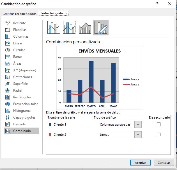Enable secondary axis for Cliente 2
Screen dimensions: 177x170
coord(158,135)
